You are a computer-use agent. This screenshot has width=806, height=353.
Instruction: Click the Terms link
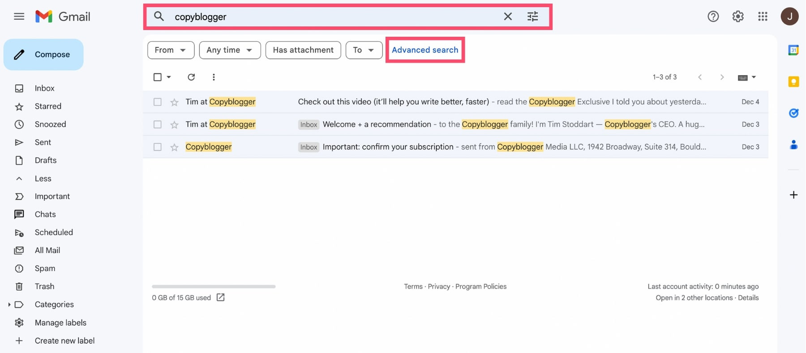pyautogui.click(x=413, y=287)
